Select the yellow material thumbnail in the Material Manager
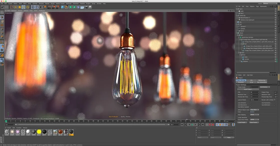This screenshot has height=146, width=280. [39, 132]
